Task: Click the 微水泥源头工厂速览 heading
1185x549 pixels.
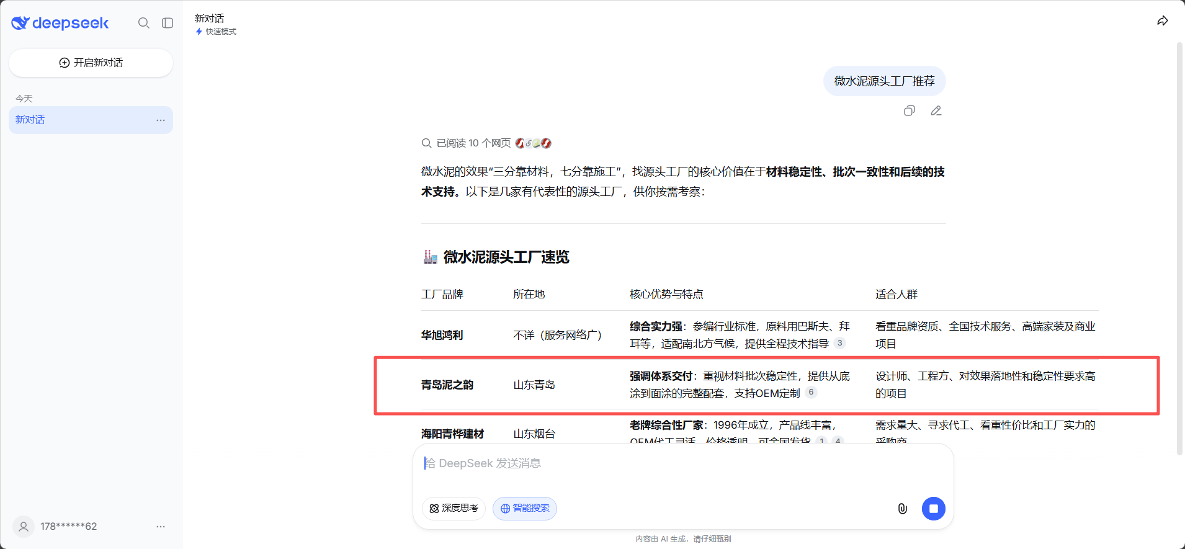Action: (506, 257)
